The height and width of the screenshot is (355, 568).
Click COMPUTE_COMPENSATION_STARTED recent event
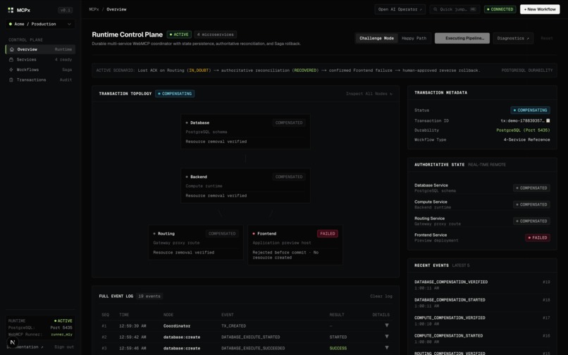[482, 339]
